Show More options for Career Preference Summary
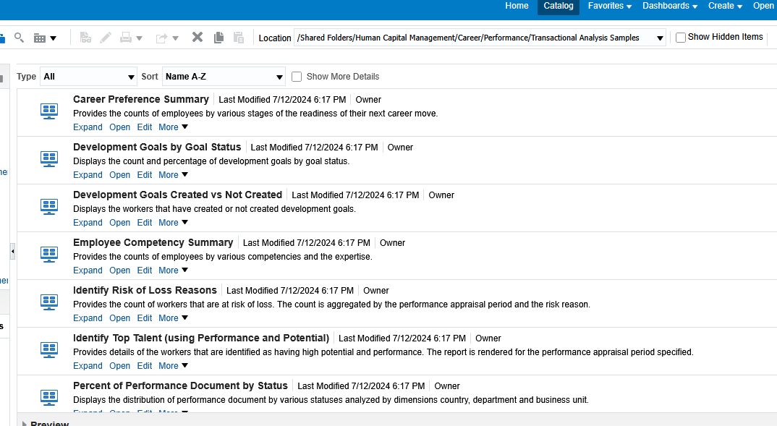 click(x=173, y=127)
